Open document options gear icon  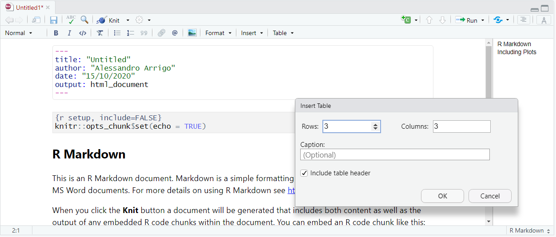click(x=139, y=20)
